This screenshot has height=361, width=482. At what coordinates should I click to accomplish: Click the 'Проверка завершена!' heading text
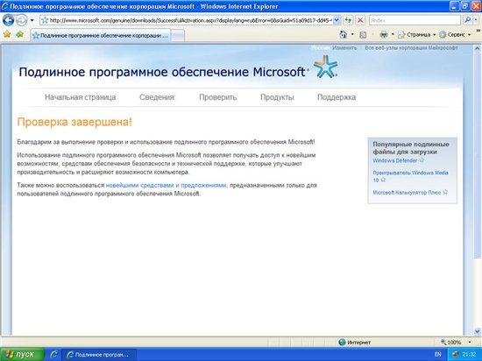click(74, 122)
